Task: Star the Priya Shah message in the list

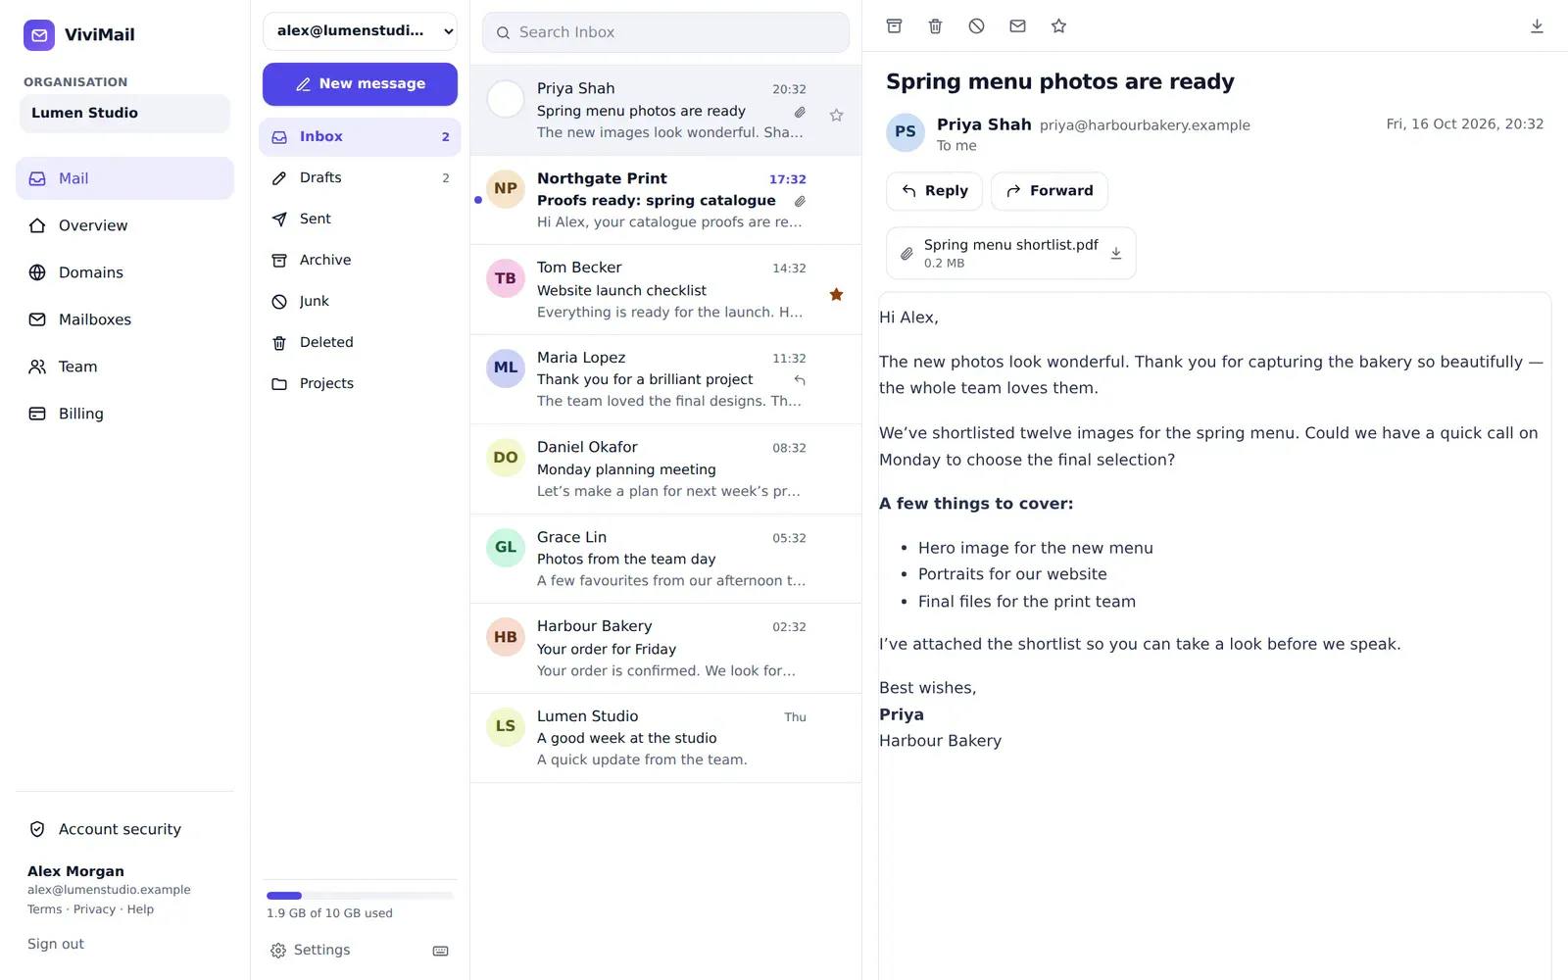Action: (836, 115)
